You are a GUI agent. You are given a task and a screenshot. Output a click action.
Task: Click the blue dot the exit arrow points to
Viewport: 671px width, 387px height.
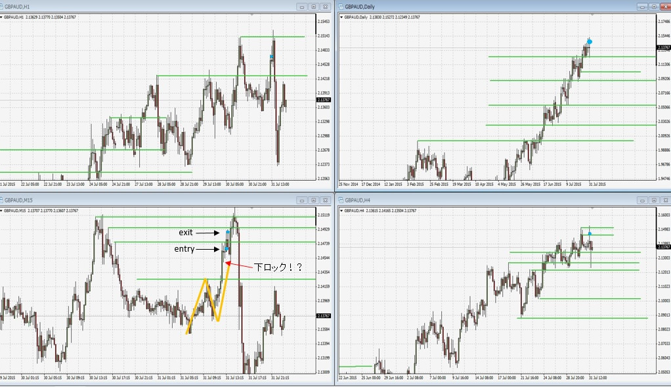click(228, 233)
